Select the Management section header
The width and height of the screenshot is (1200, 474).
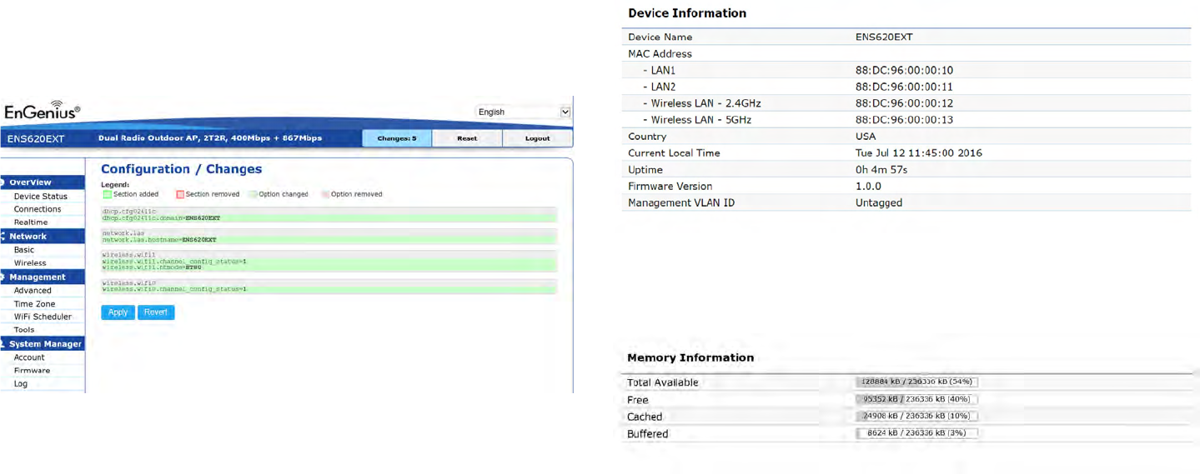point(42,277)
